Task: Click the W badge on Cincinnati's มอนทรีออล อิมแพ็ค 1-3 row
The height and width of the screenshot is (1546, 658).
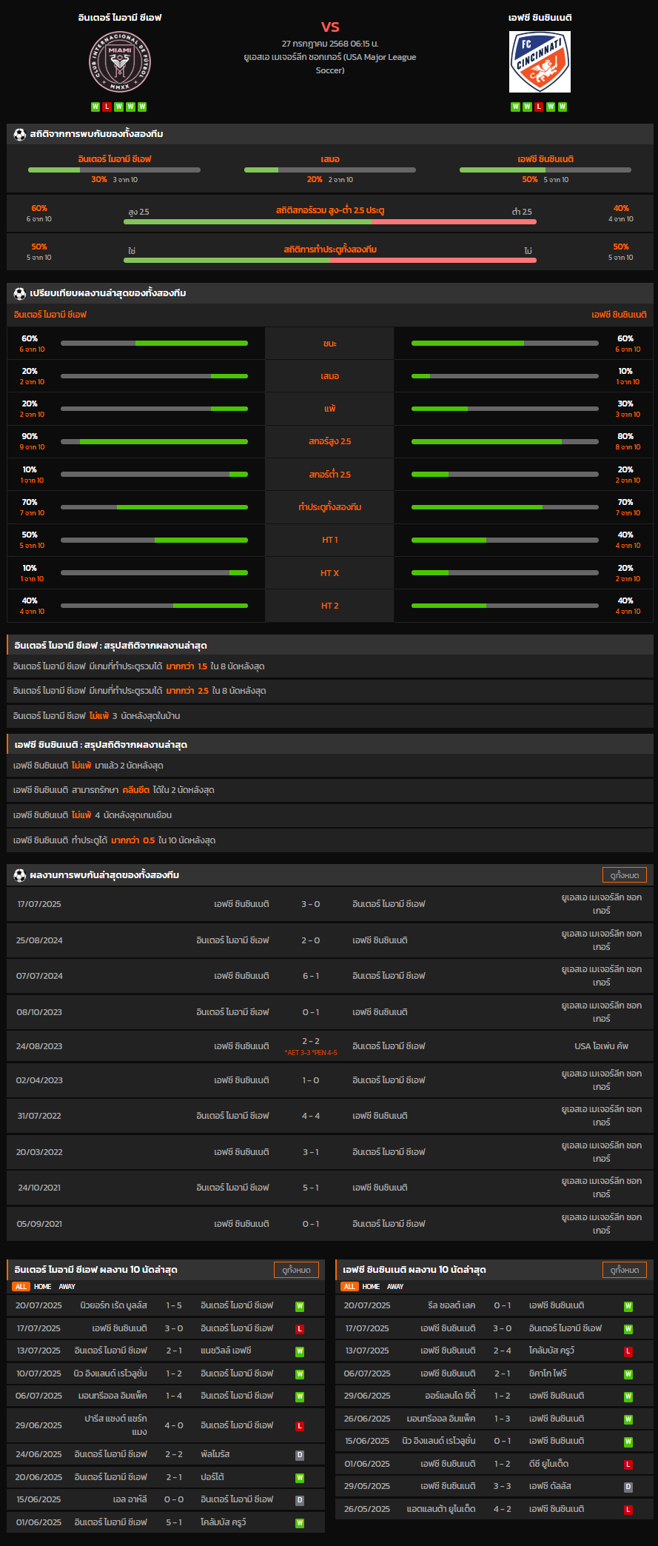Action: [628, 1419]
